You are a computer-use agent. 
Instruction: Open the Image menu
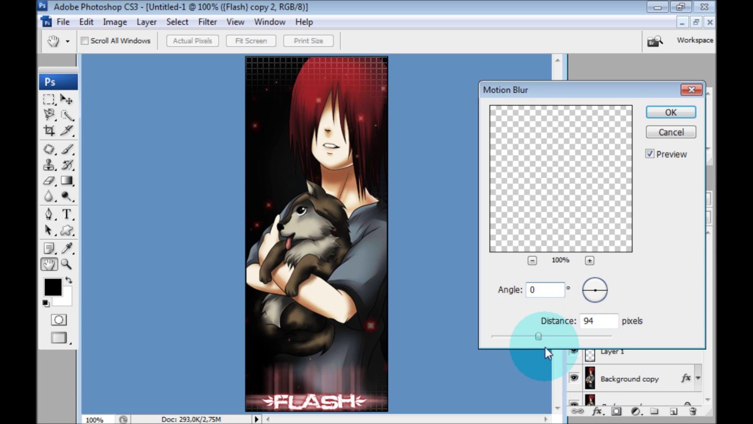(115, 22)
